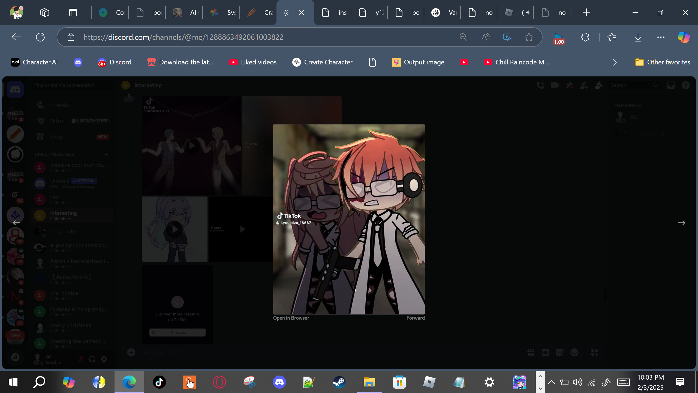Close the active Discord tab
This screenshot has height=393, width=698.
[x=302, y=13]
